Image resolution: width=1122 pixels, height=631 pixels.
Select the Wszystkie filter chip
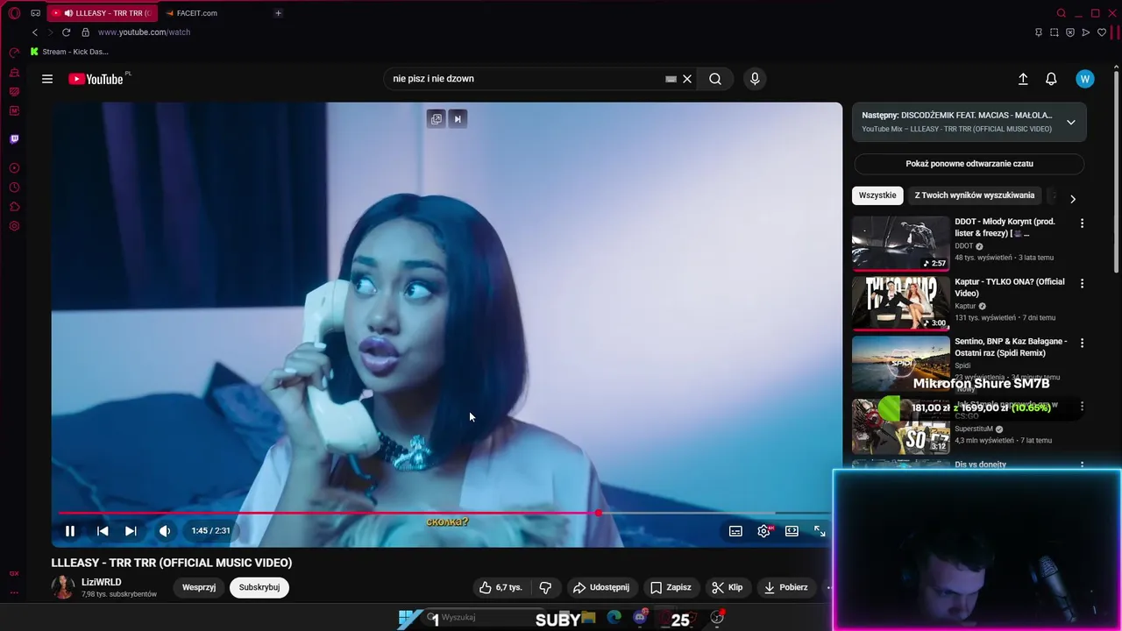(877, 195)
